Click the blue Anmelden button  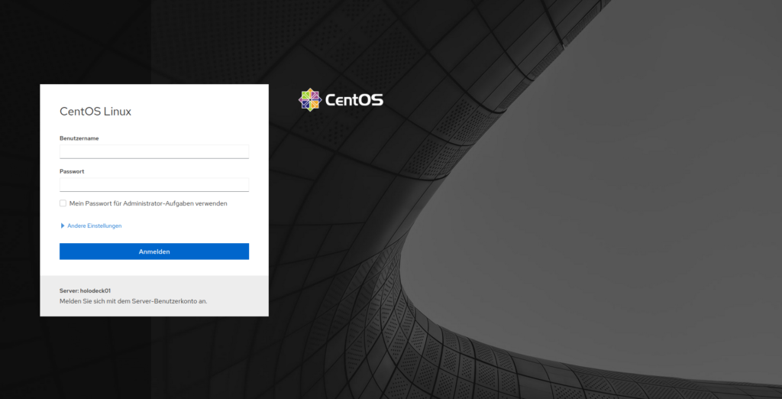coord(154,251)
